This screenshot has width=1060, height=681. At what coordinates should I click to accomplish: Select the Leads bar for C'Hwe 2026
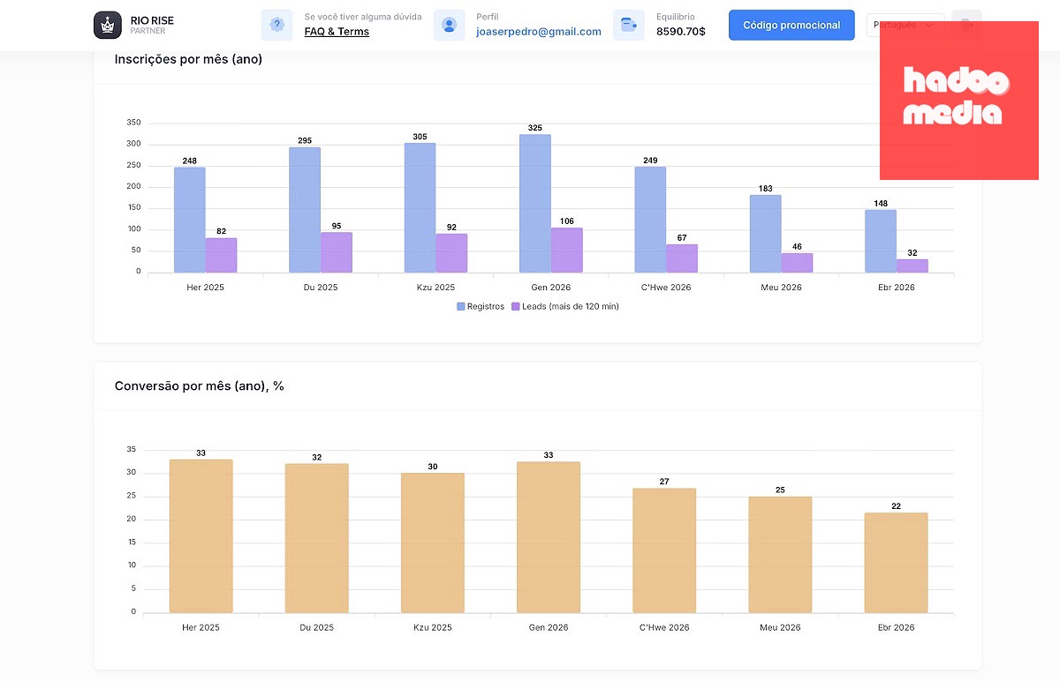(x=682, y=258)
